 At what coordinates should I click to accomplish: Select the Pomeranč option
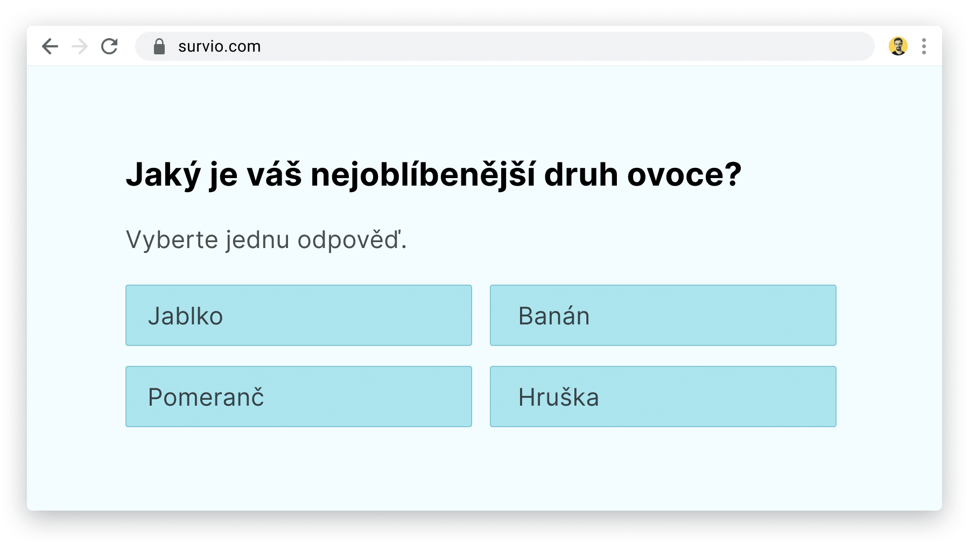(x=298, y=397)
